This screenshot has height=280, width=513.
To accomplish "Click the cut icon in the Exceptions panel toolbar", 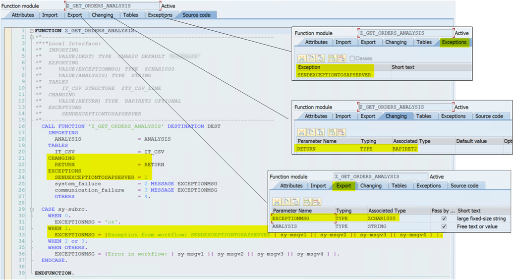I will (301, 58).
